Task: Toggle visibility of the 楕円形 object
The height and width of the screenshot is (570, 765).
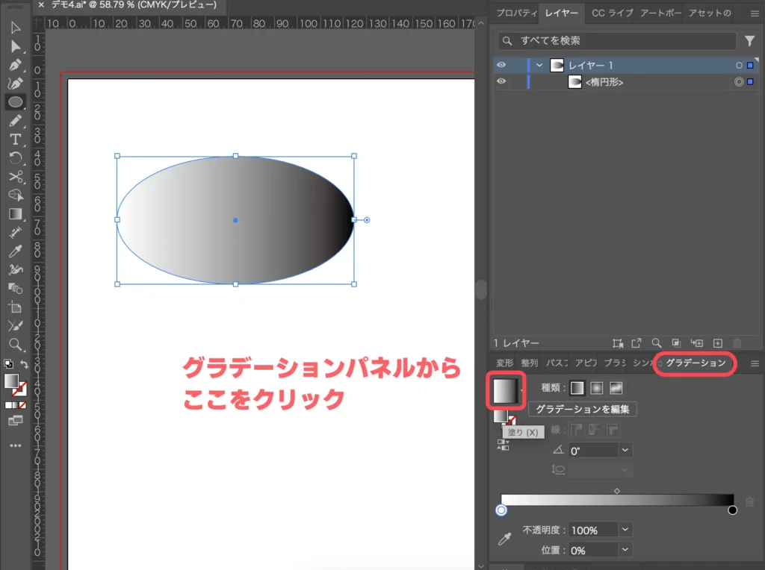Action: [501, 82]
